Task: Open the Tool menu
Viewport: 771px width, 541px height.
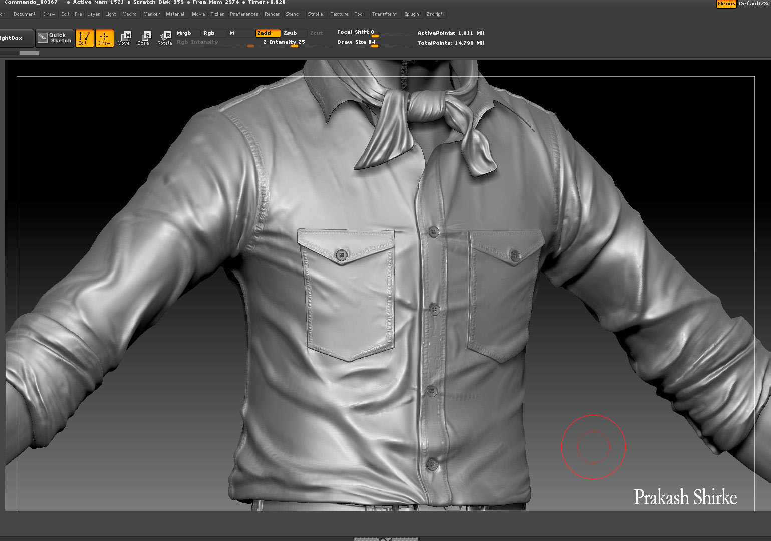Action: coord(359,14)
